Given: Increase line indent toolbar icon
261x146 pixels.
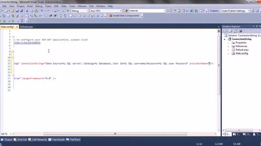Looking at the screenshot, I should pos(55,16).
